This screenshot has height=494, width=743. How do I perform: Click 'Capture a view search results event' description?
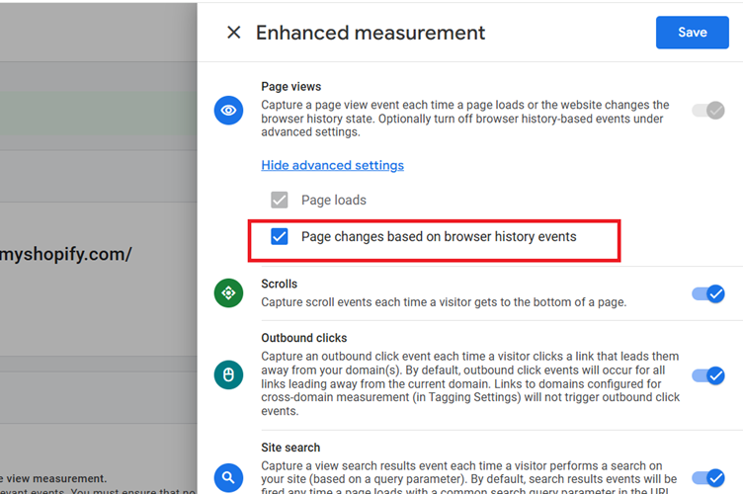coord(469,479)
